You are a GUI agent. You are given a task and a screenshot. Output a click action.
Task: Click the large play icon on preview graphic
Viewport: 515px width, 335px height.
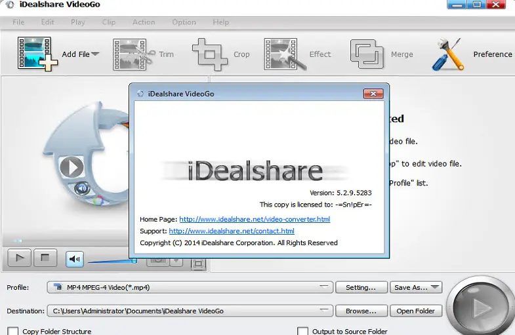(x=72, y=167)
